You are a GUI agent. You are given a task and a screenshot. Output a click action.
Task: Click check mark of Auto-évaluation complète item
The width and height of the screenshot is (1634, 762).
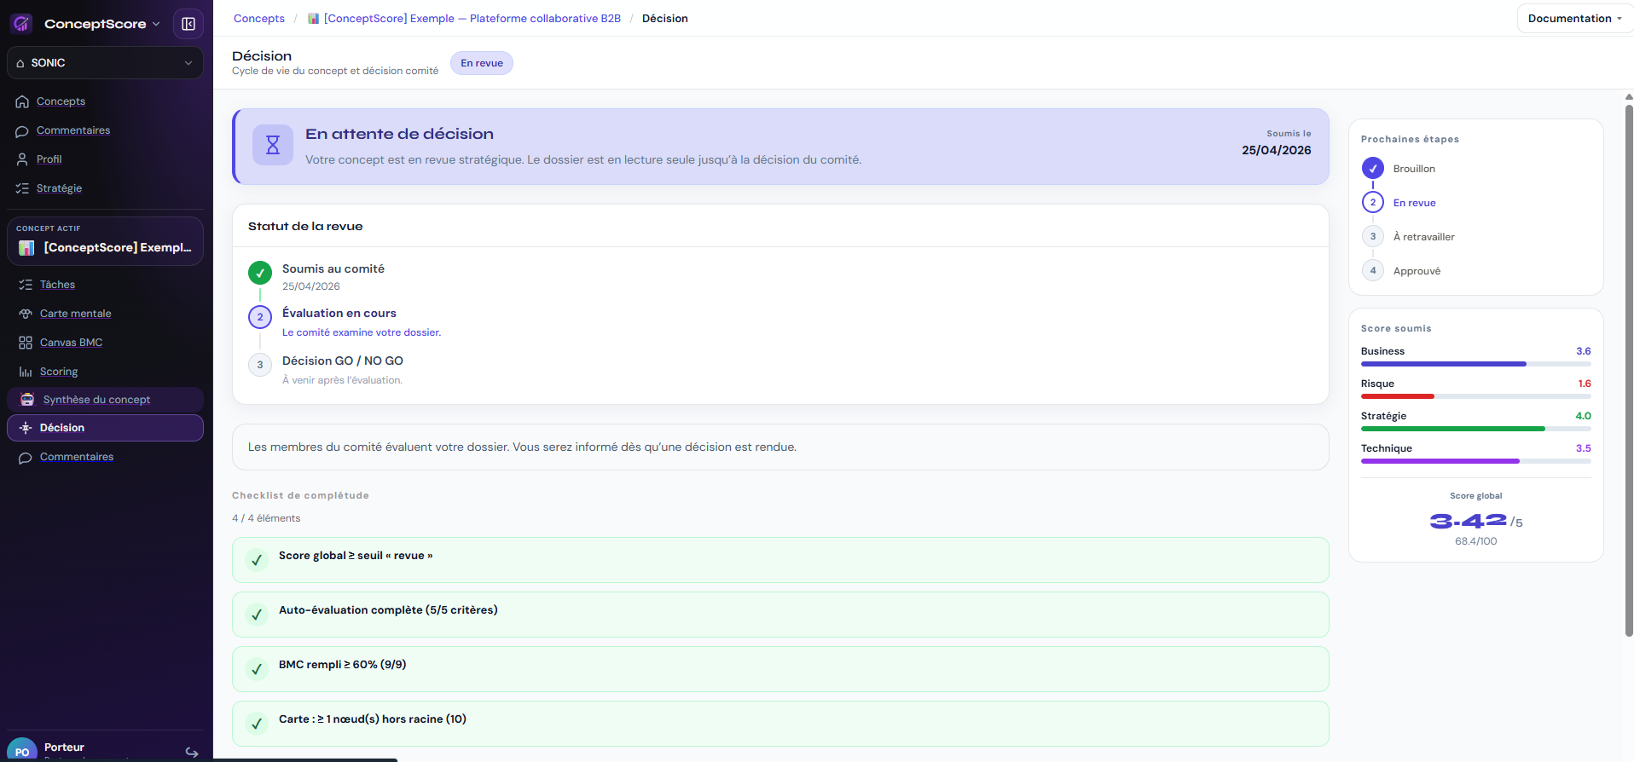tap(257, 615)
